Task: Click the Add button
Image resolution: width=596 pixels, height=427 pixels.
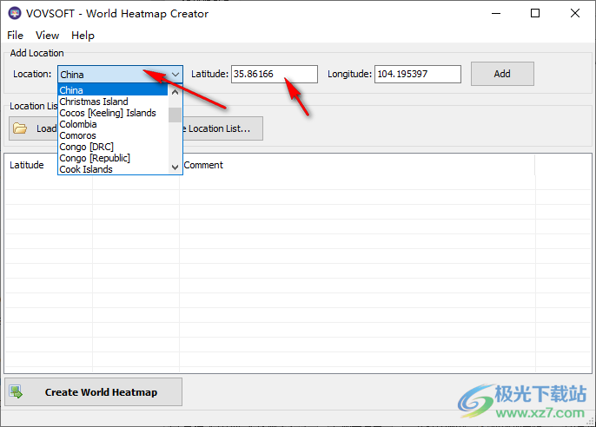Action: [x=502, y=74]
